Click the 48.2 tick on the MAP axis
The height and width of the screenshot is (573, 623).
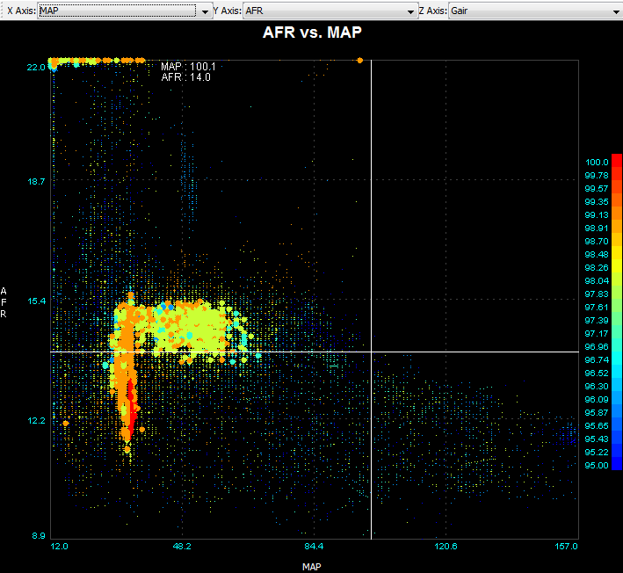(x=182, y=547)
